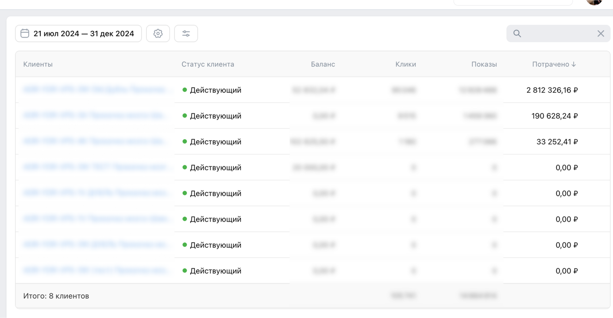Open table settings via gear icon
613x318 pixels.
[x=158, y=34]
